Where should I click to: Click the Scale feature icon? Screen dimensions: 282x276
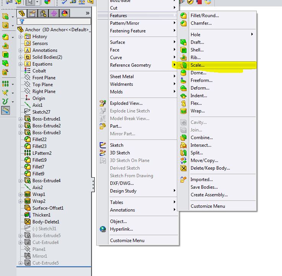coord(184,65)
